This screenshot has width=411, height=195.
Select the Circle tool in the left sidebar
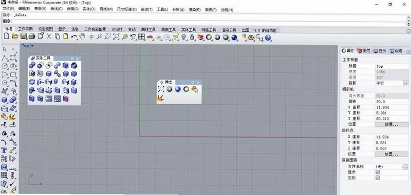tap(5, 66)
